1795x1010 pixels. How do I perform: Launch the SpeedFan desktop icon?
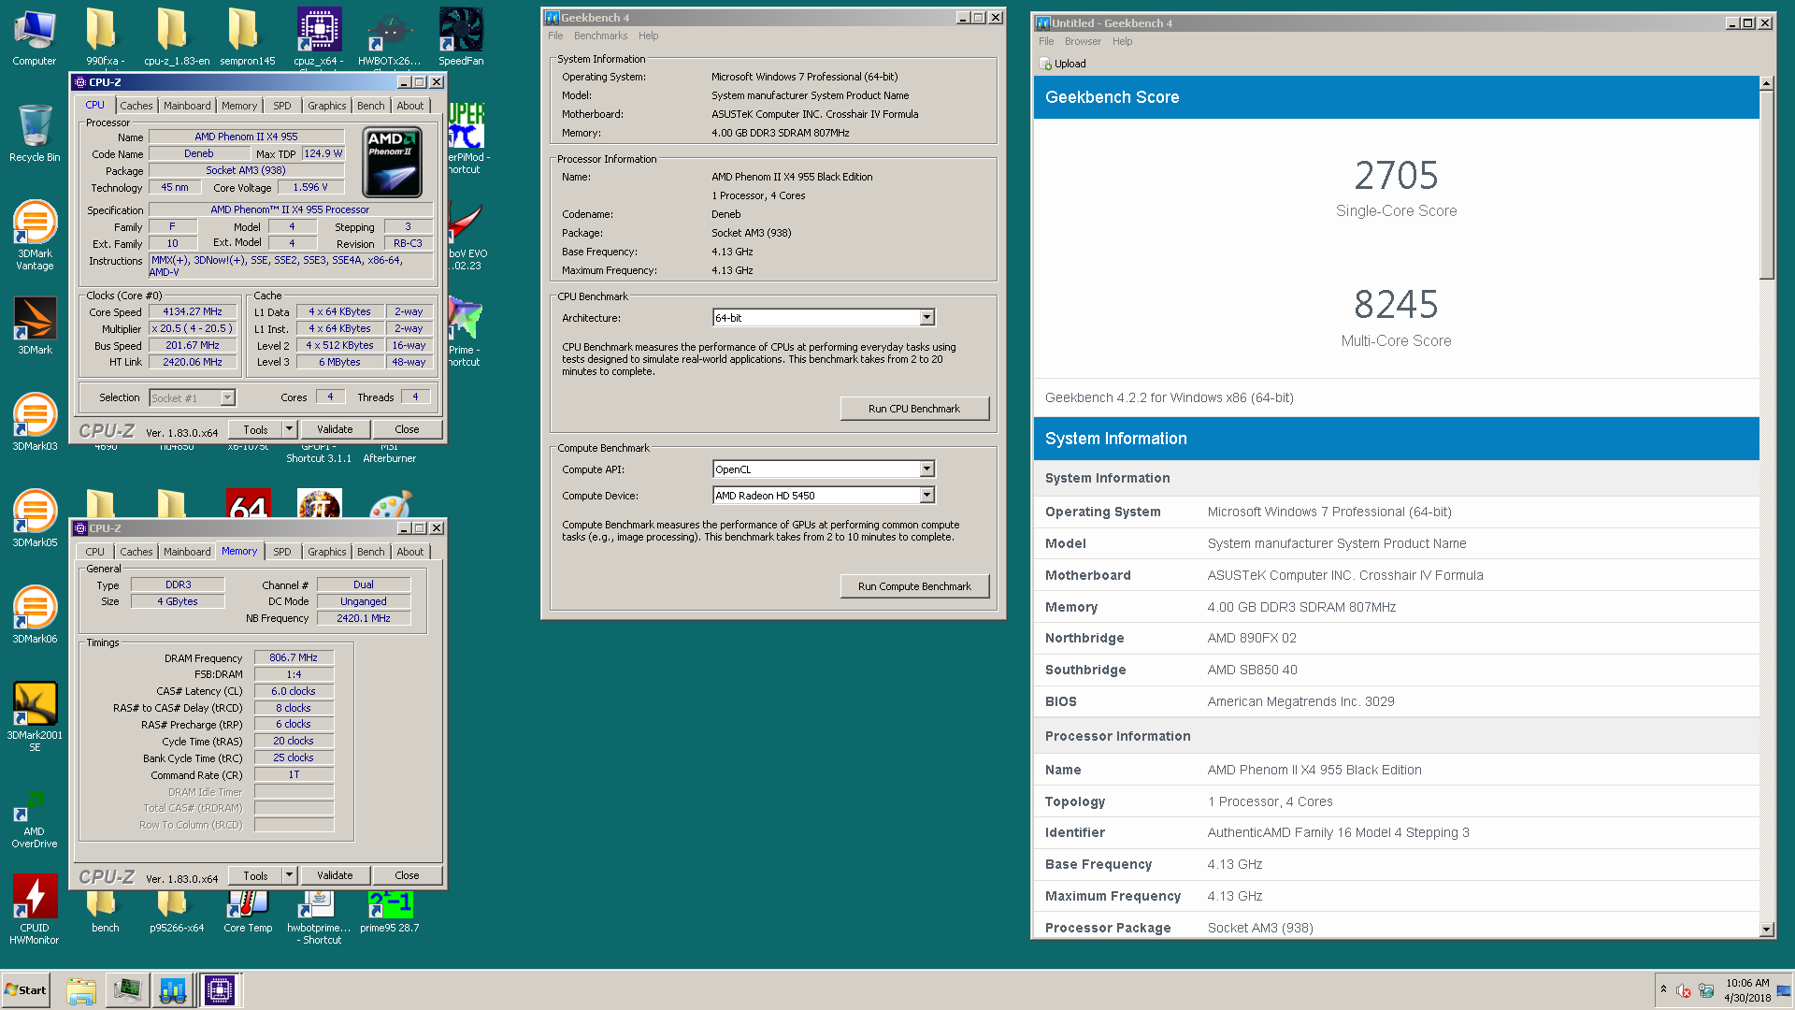click(461, 37)
